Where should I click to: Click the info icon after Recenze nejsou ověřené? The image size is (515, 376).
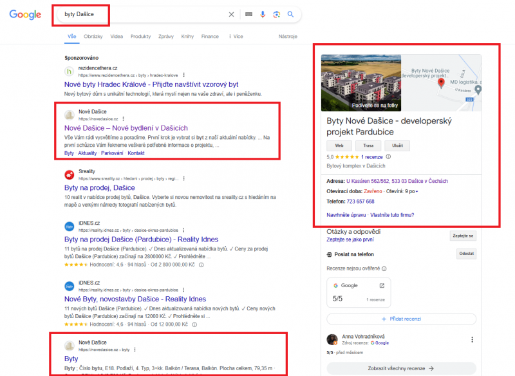[384, 268]
